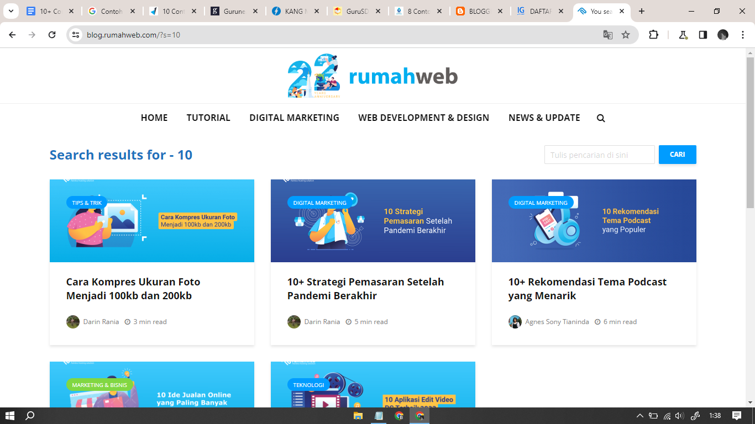
Task: Open author Darin Rania on Strategi Pemasaran card
Action: tap(322, 322)
